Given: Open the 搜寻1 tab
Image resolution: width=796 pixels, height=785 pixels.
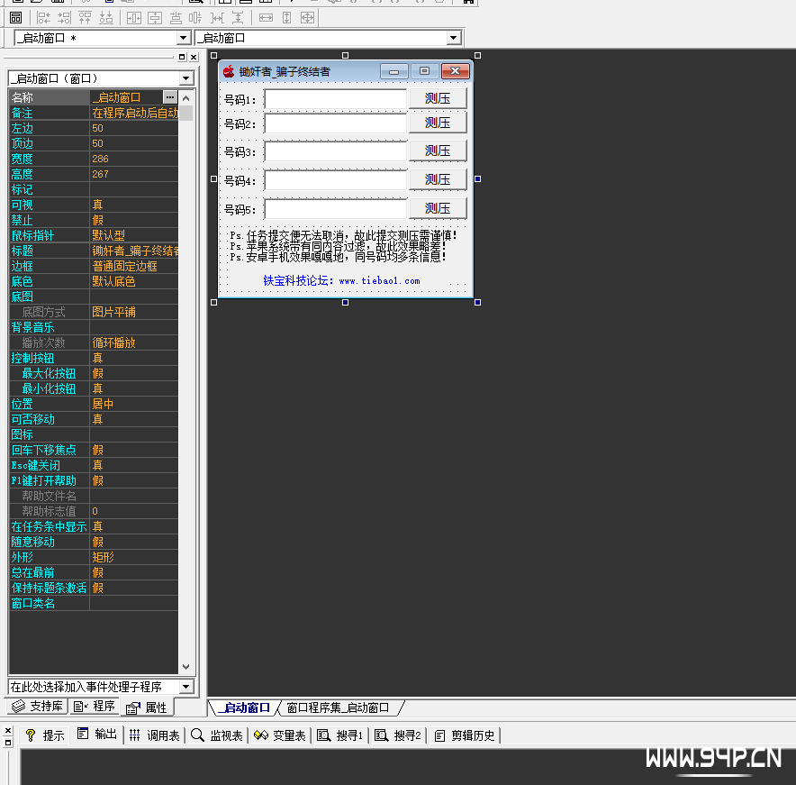Looking at the screenshot, I should pos(339,735).
